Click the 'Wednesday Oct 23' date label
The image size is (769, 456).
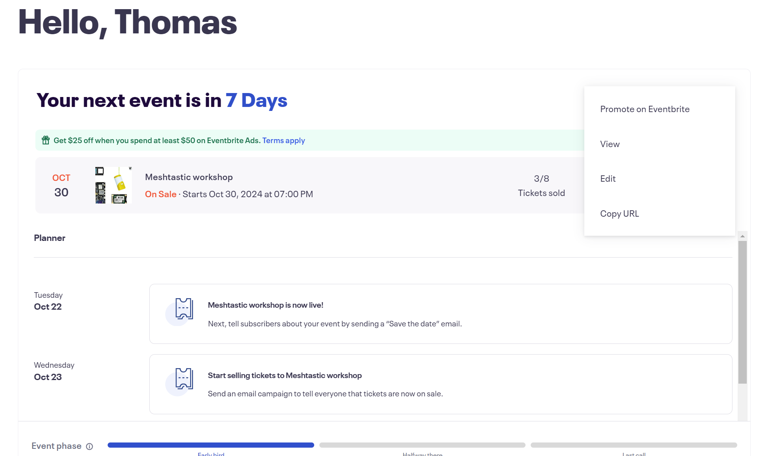pos(54,371)
